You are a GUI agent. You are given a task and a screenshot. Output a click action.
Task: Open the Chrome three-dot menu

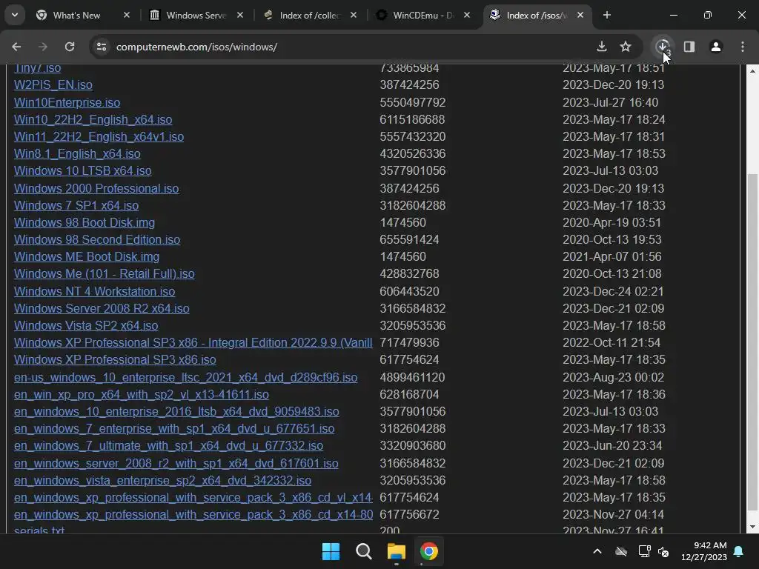pos(743,47)
